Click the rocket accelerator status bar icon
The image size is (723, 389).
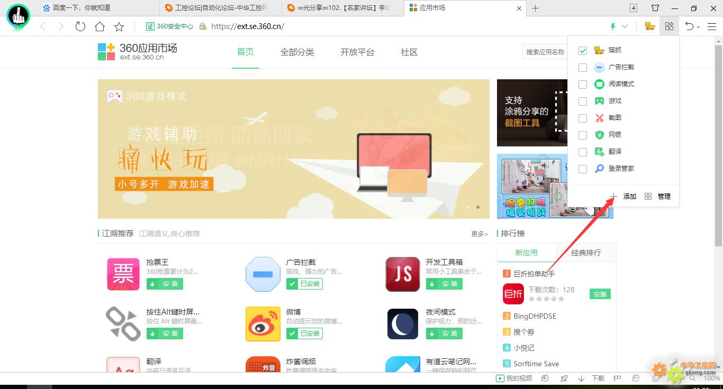click(x=564, y=378)
